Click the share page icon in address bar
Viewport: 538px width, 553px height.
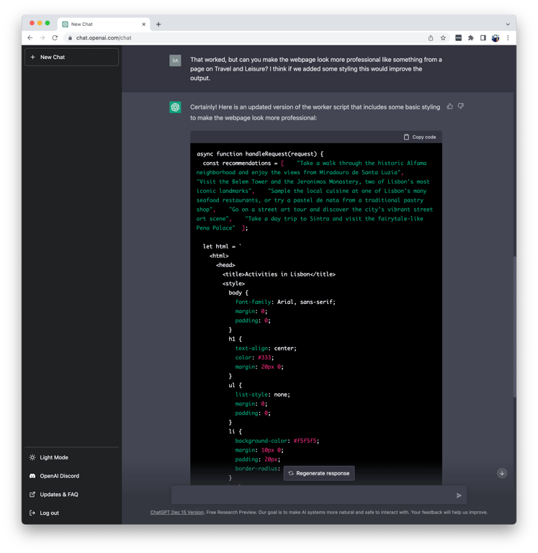431,38
